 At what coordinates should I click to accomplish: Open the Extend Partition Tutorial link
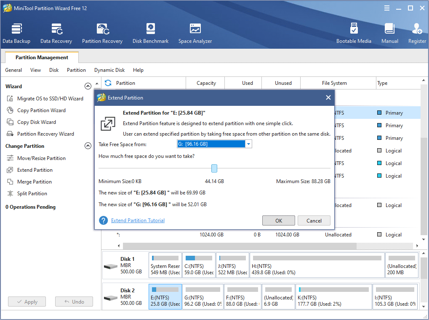[x=138, y=220]
